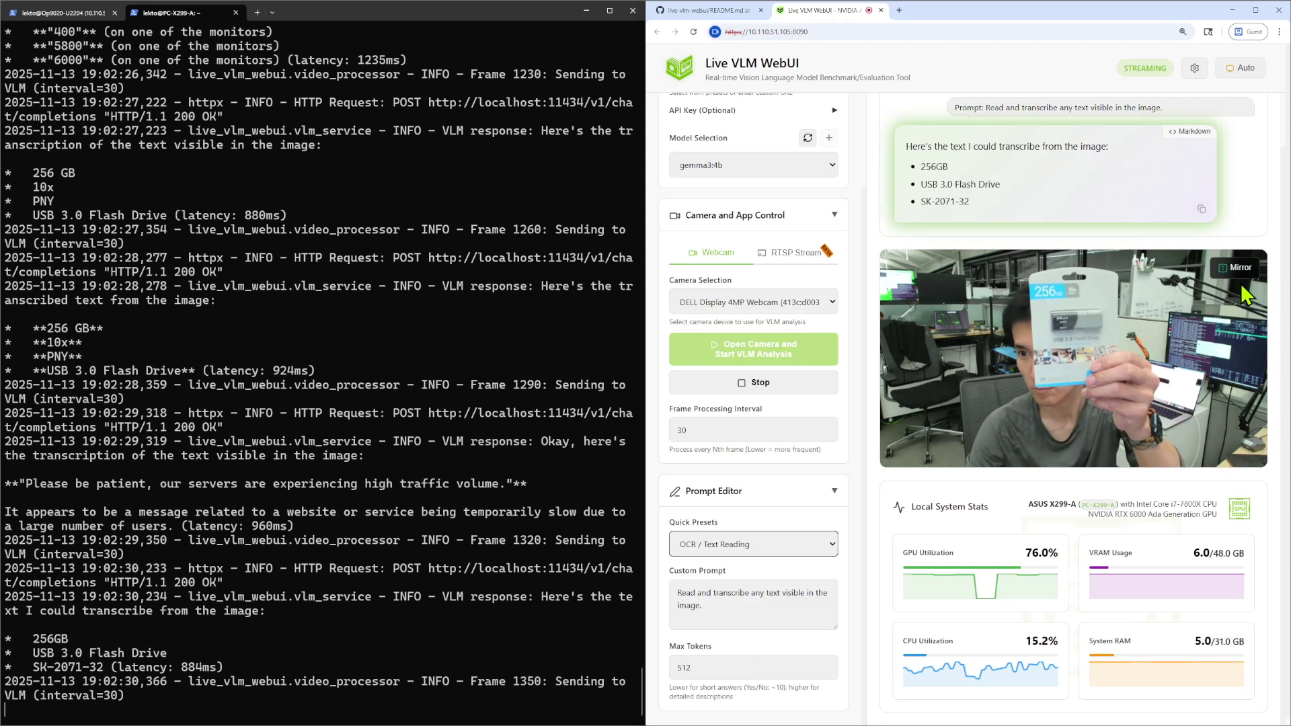1291x726 pixels.
Task: Toggle the Auto mode in the header
Action: point(1240,67)
